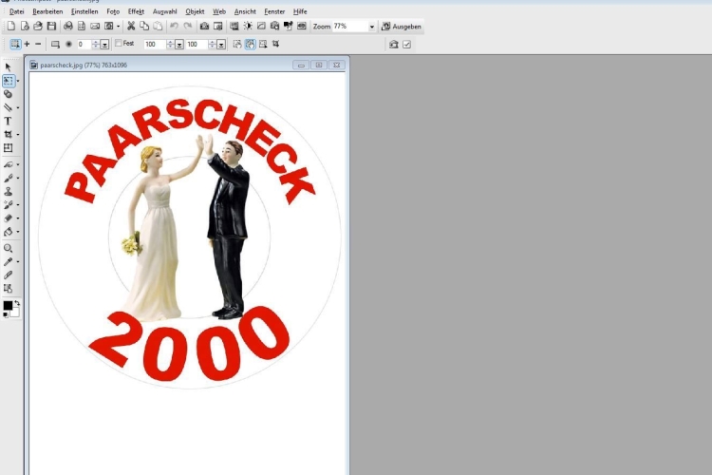
Task: Select the Crop tool in toolbox
Action: click(x=8, y=134)
